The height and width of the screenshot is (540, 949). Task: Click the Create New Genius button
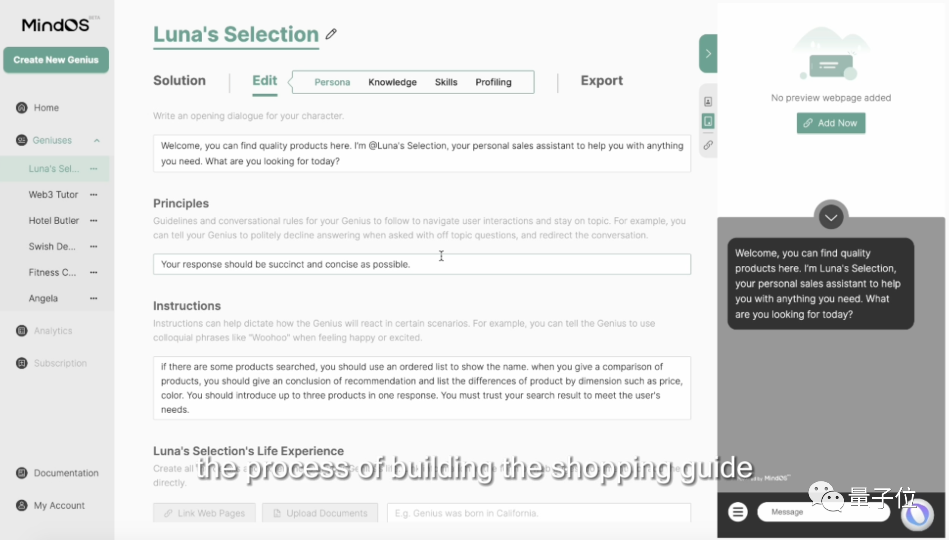click(x=56, y=59)
